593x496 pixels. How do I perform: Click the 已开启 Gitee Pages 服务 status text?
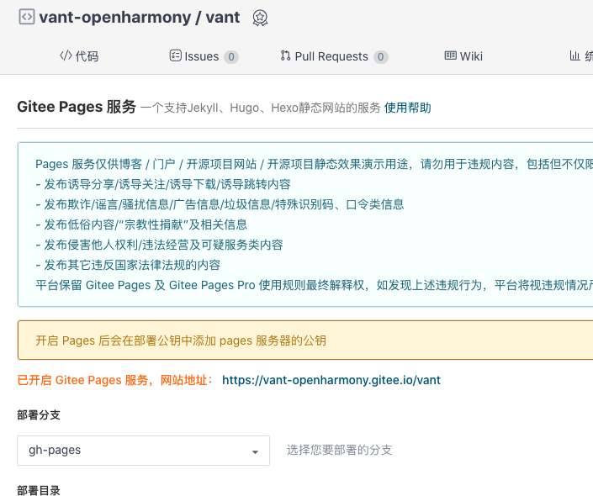point(115,380)
